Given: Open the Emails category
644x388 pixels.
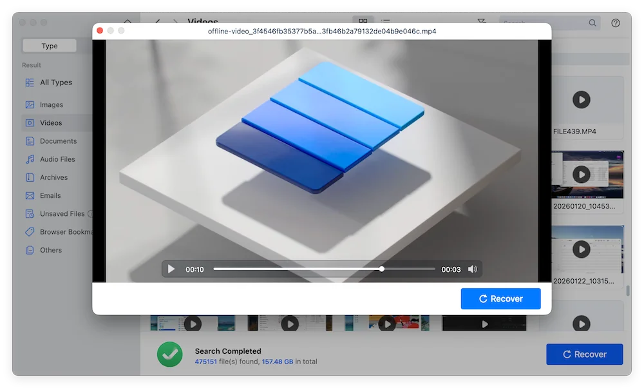Looking at the screenshot, I should [x=50, y=196].
